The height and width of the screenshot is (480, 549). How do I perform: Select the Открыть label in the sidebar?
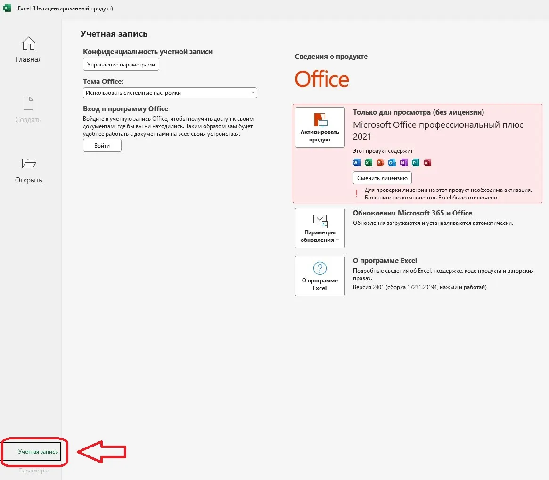tap(29, 180)
